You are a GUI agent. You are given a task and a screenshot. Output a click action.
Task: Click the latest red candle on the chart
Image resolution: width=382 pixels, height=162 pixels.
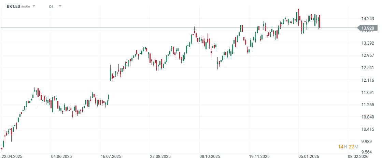tap(320, 21)
